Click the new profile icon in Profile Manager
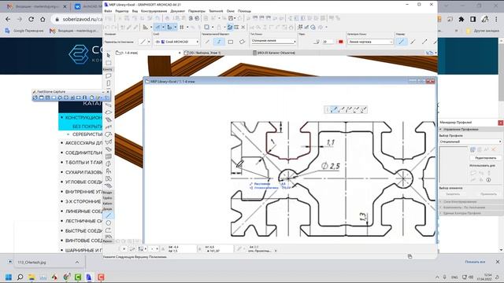This screenshot has width=504, height=283. pyautogui.click(x=472, y=150)
